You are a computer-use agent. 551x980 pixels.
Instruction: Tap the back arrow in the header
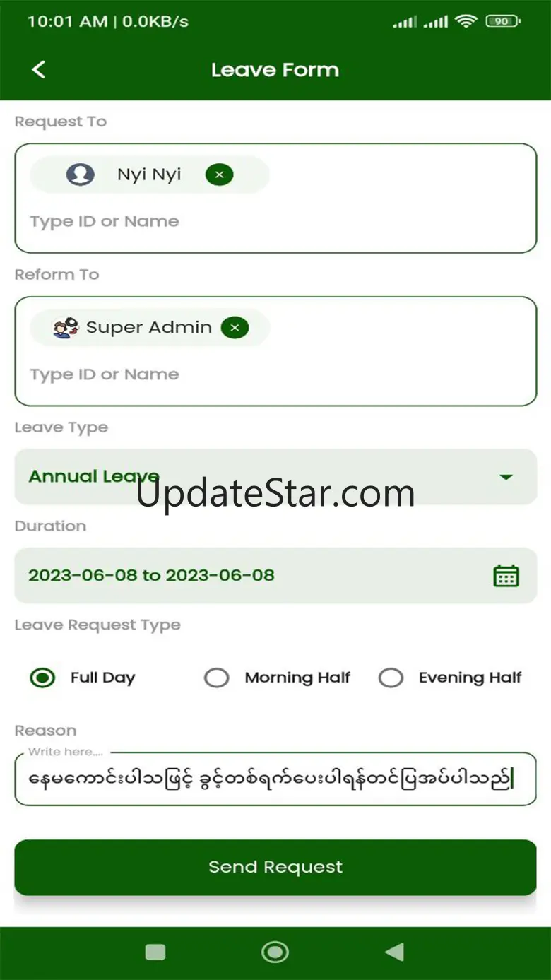tap(39, 69)
